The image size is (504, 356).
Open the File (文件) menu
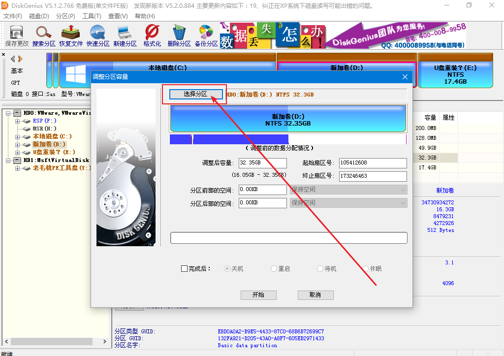click(12, 16)
